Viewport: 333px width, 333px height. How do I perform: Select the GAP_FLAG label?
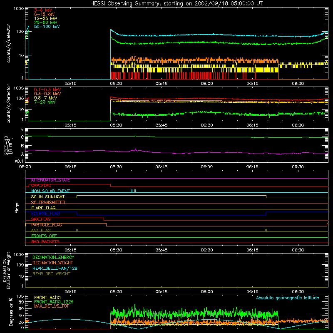click(x=41, y=186)
